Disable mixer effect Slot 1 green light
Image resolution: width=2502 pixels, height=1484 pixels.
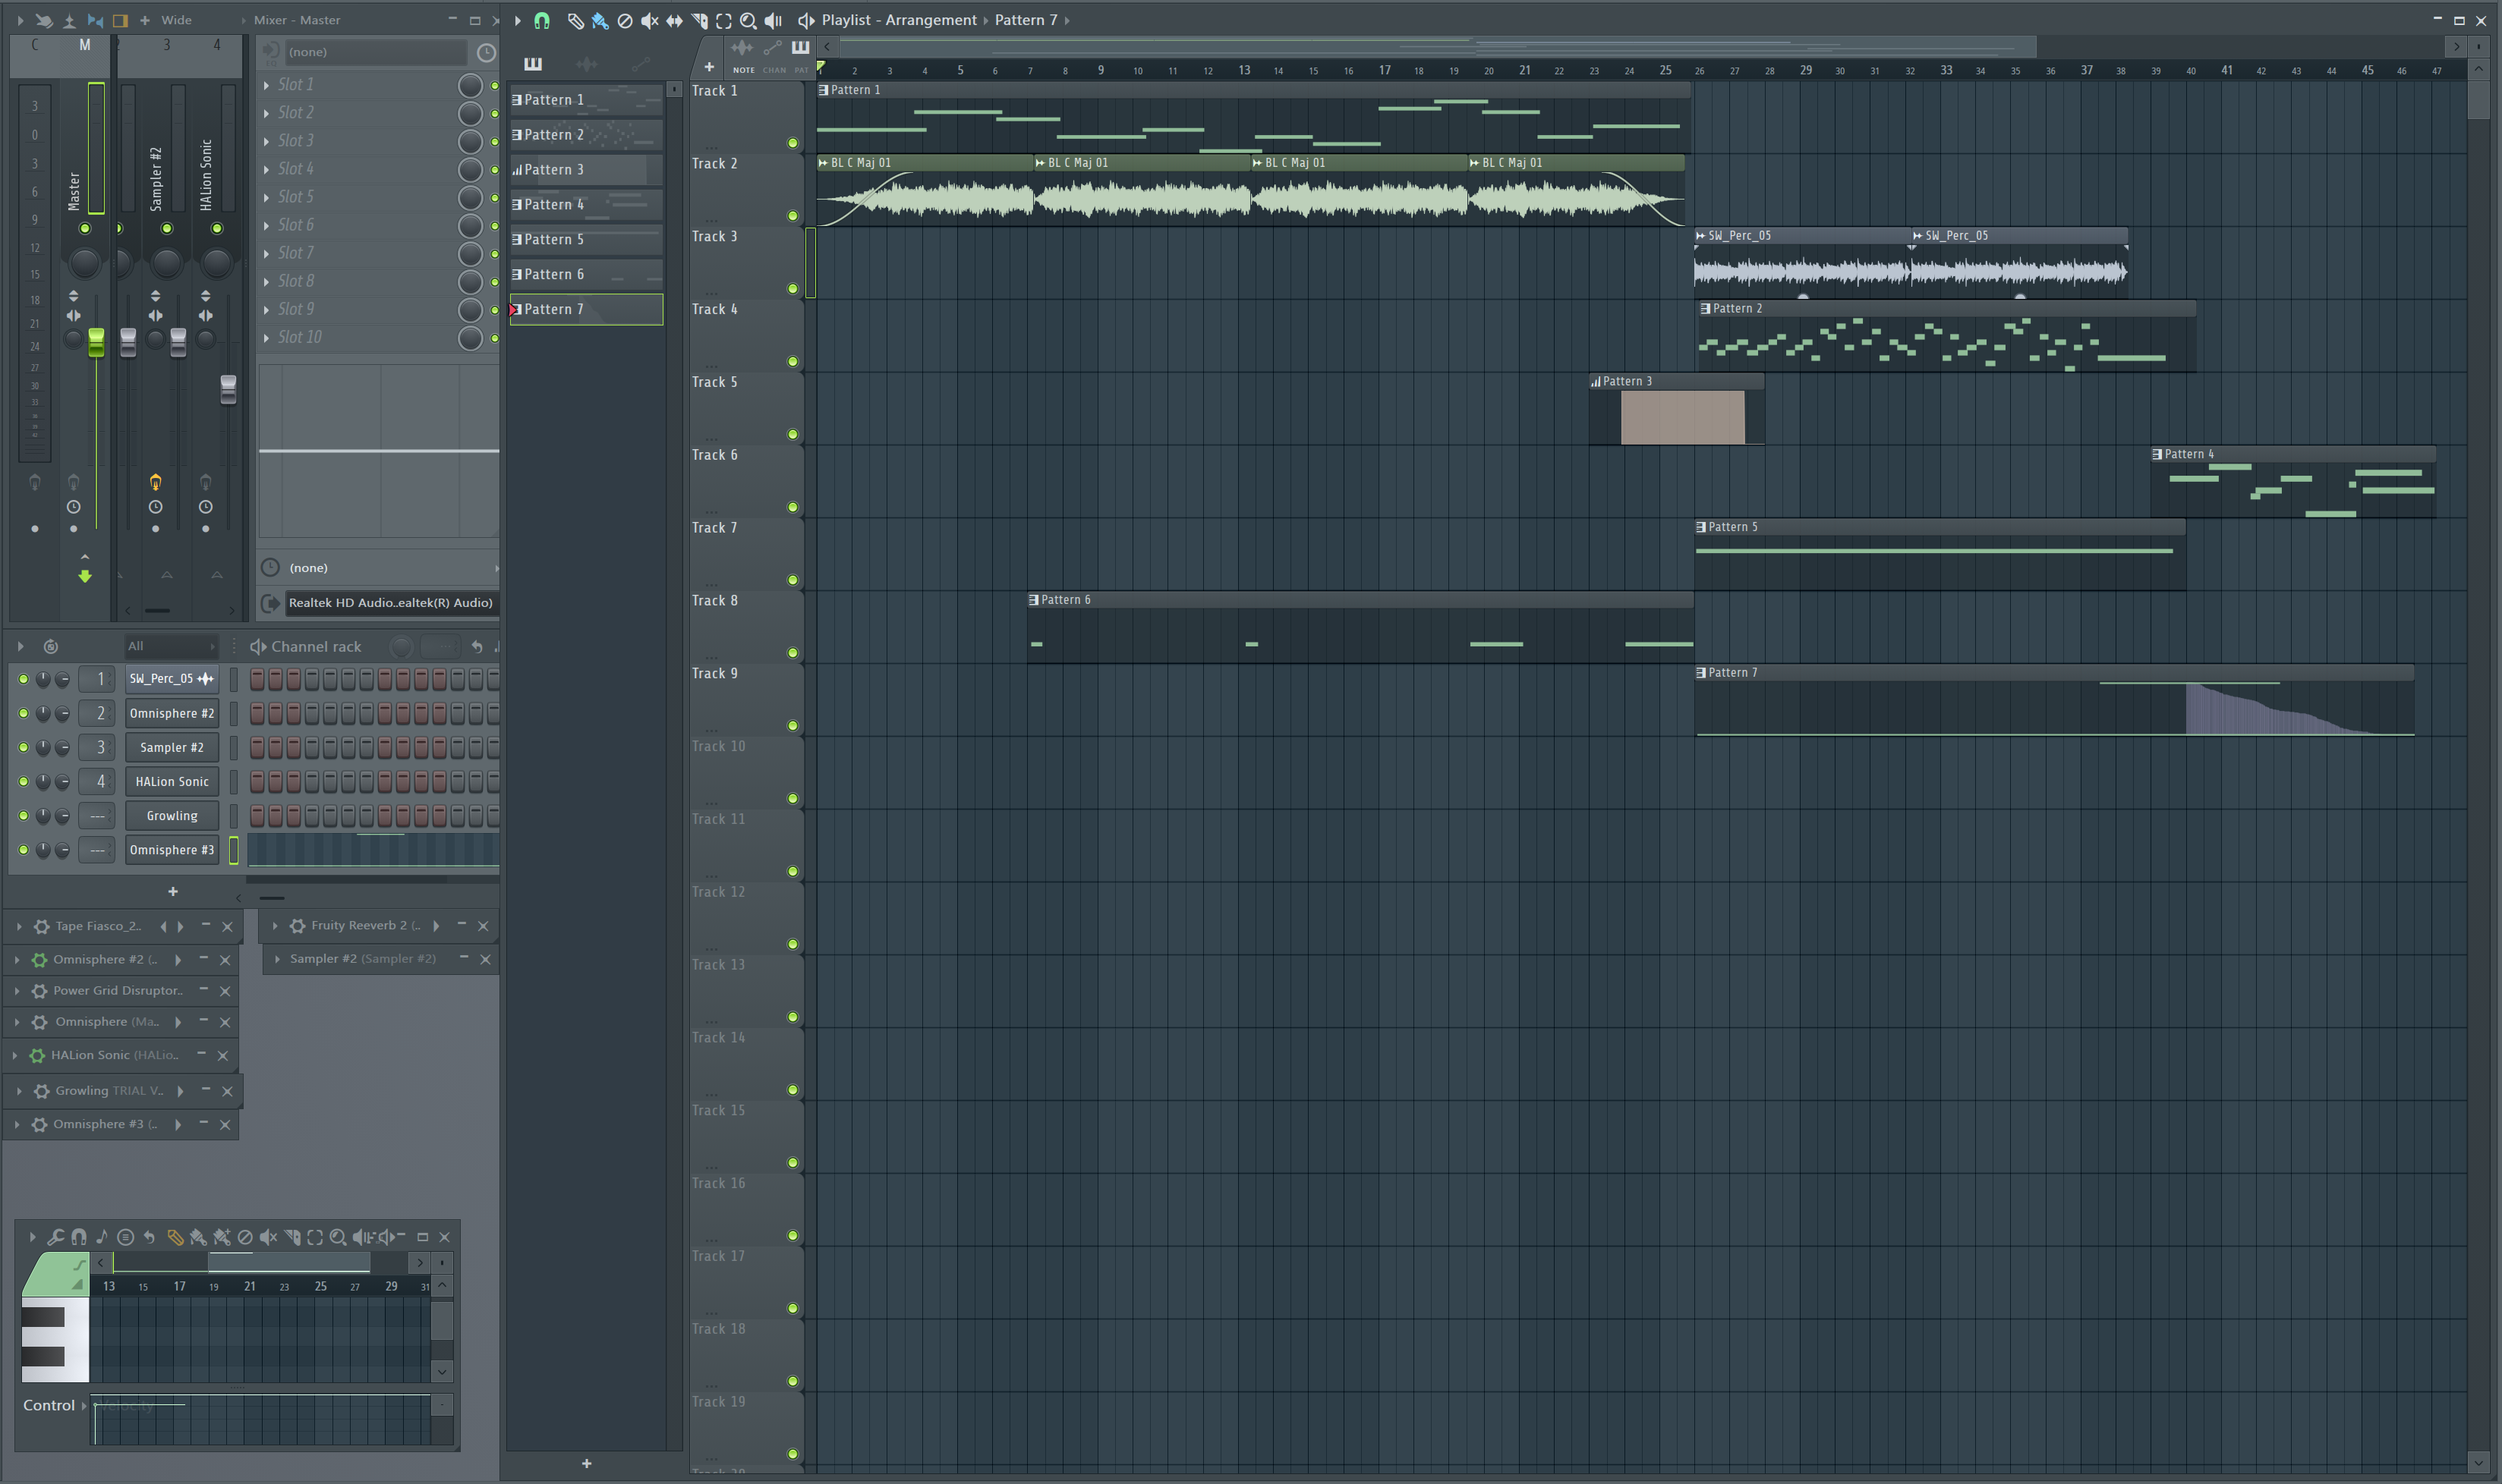[494, 85]
